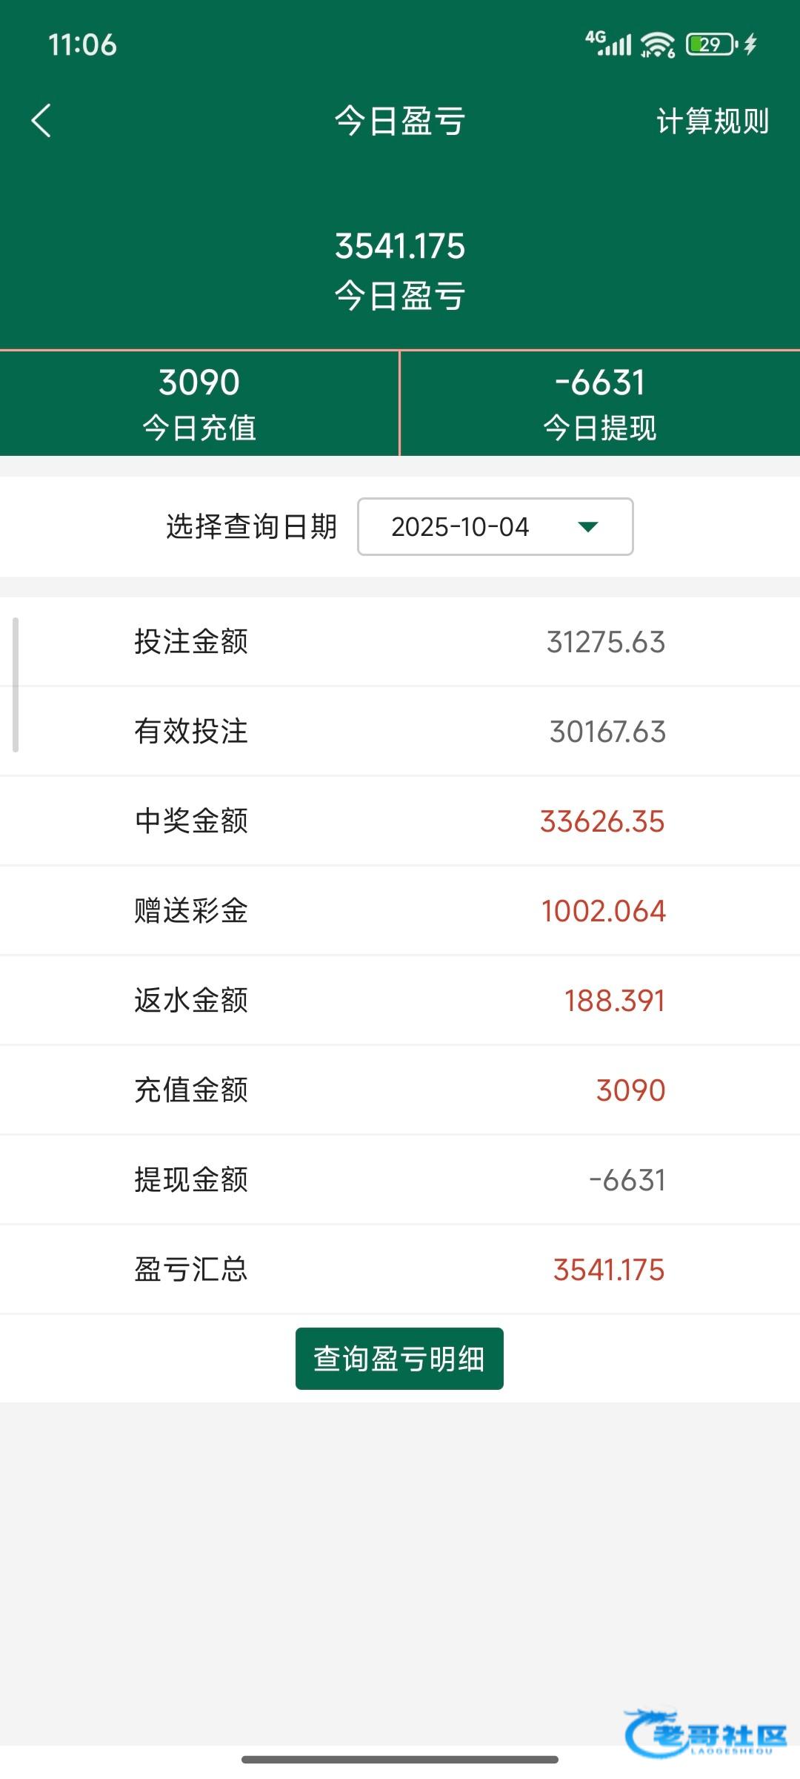This screenshot has width=800, height=1779.
Task: Tap the back arrow icon
Action: pyautogui.click(x=41, y=121)
